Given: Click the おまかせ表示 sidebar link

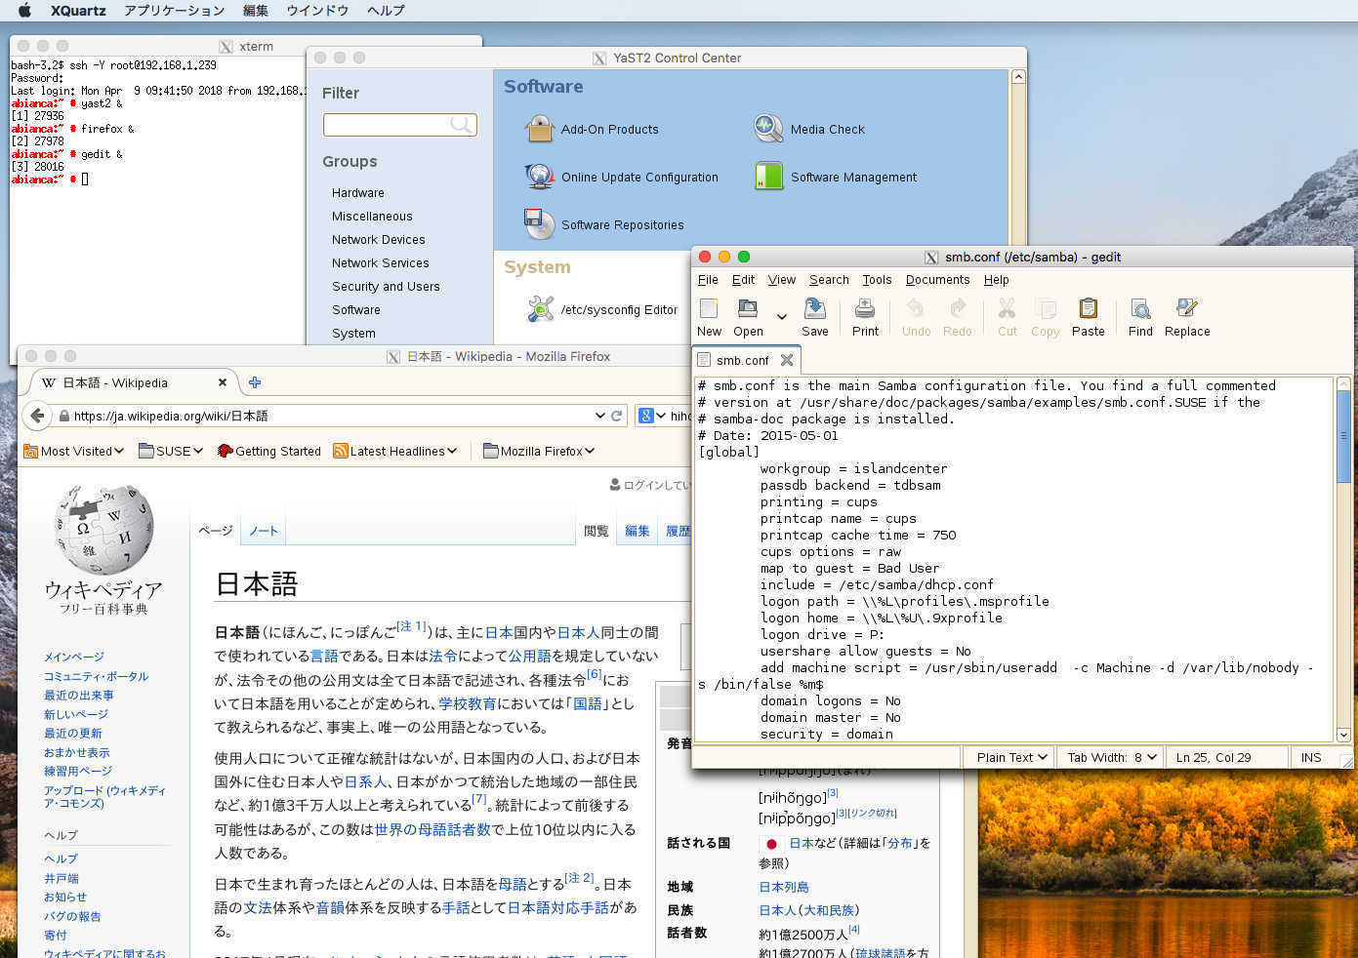Looking at the screenshot, I should 77,752.
